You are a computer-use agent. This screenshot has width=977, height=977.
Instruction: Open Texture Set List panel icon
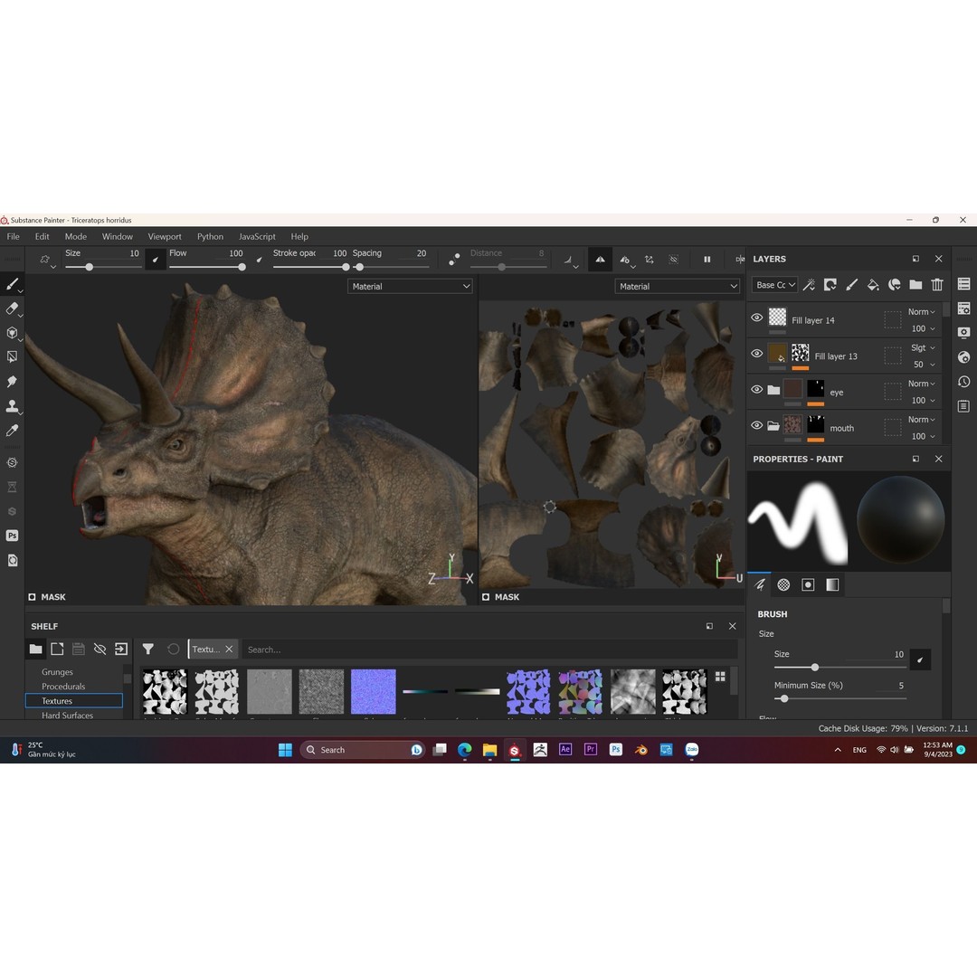point(964,284)
